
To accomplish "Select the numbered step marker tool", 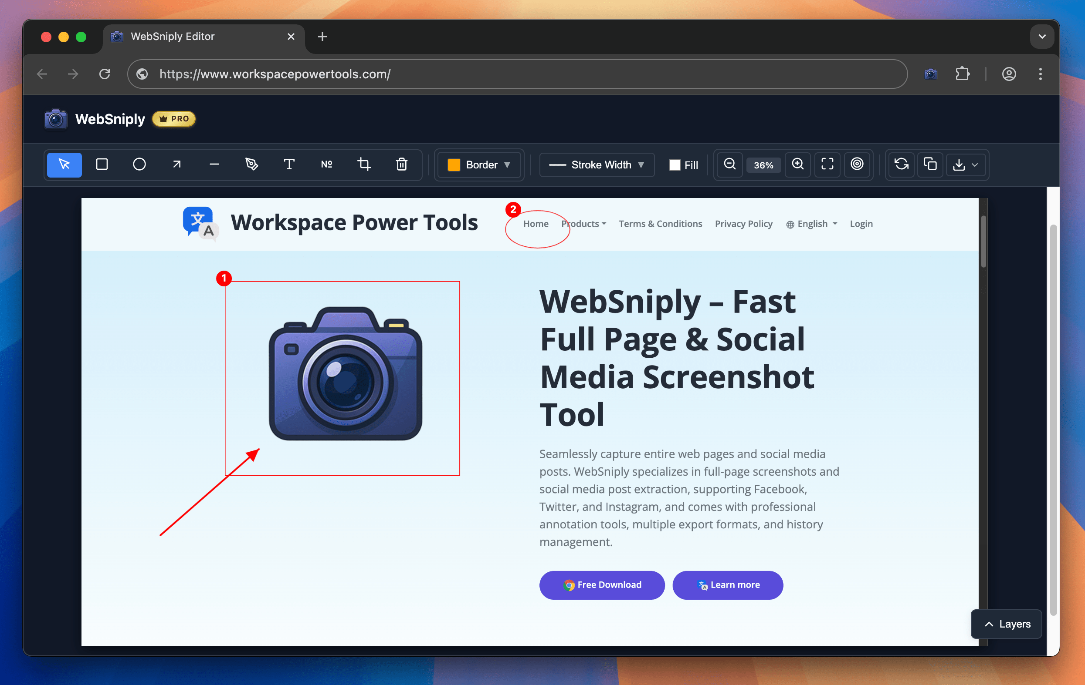I will coord(327,164).
